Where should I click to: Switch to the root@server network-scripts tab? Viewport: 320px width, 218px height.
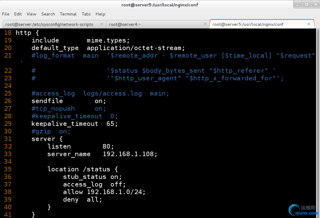tap(49, 24)
